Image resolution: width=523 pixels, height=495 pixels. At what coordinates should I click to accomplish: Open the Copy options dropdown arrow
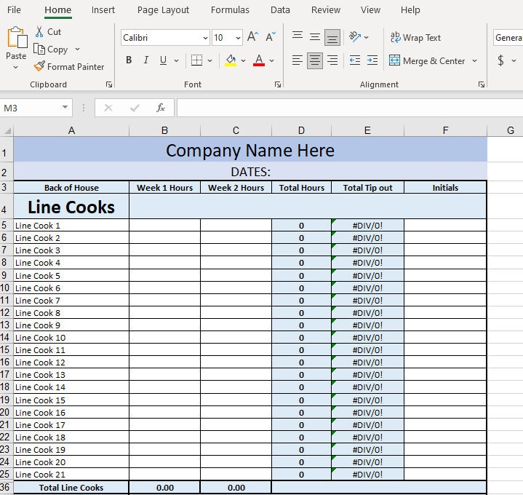(x=77, y=49)
